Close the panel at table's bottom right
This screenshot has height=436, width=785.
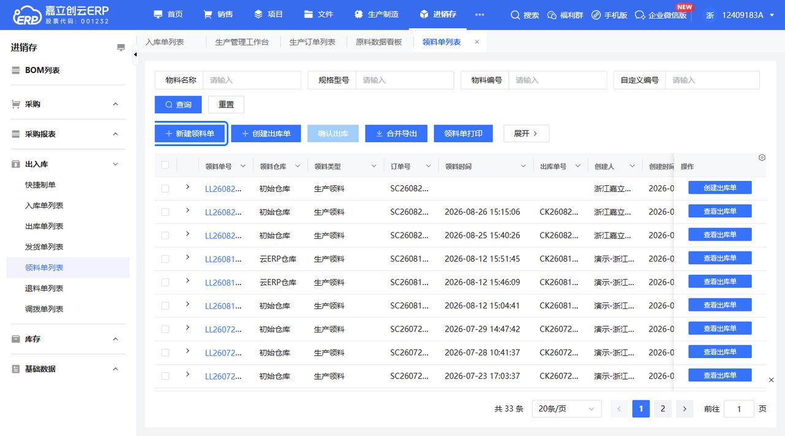(x=772, y=380)
